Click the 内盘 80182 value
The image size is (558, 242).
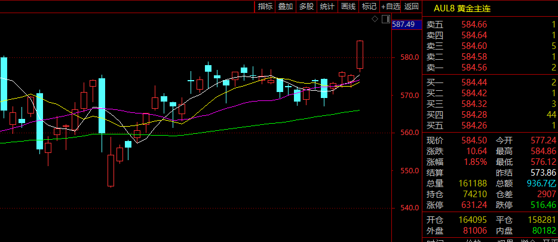[x=544, y=231]
